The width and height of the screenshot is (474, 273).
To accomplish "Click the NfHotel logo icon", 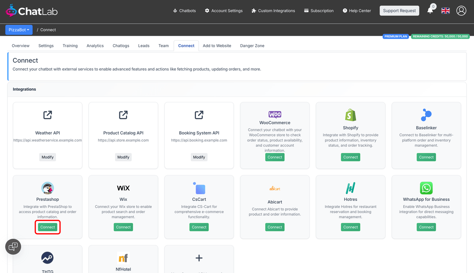I will point(123,257).
